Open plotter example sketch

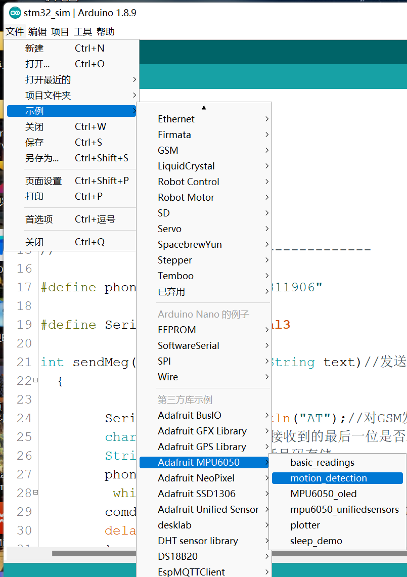337,525
